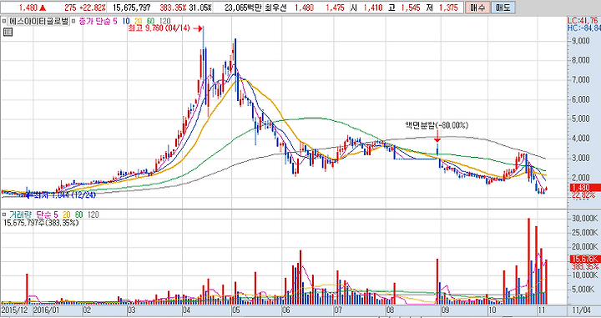This screenshot has height=318, width=601.
Task: Click the small square beside 에스아이티글로벌 label
Action: (x=4, y=22)
